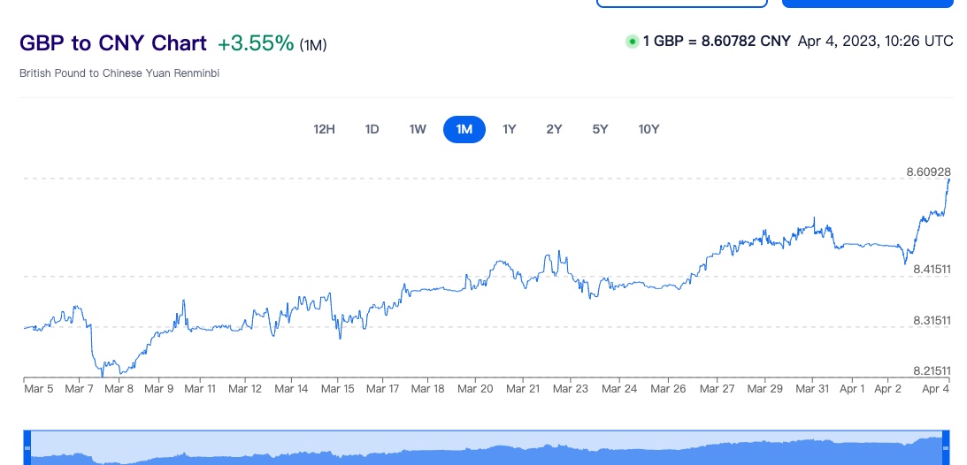Screen dimensions: 967x465
Task: Show the 1Y chart range
Action: 510,129
